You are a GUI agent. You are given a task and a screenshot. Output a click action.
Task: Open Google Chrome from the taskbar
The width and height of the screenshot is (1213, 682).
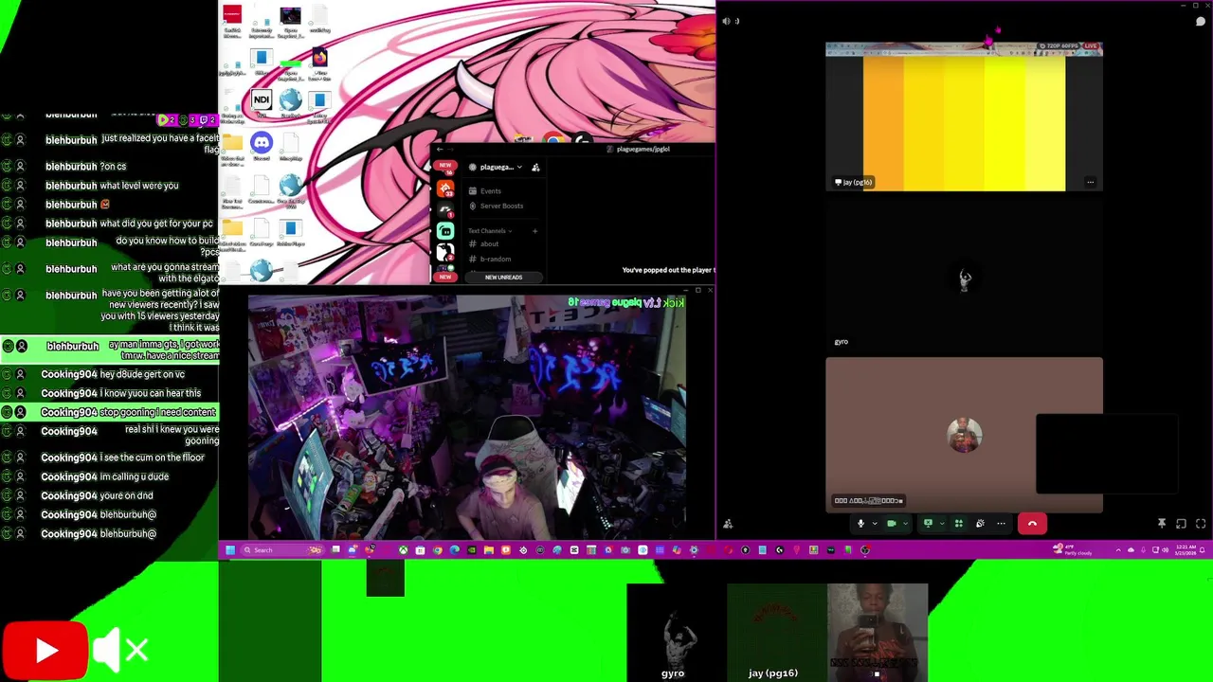[438, 549]
